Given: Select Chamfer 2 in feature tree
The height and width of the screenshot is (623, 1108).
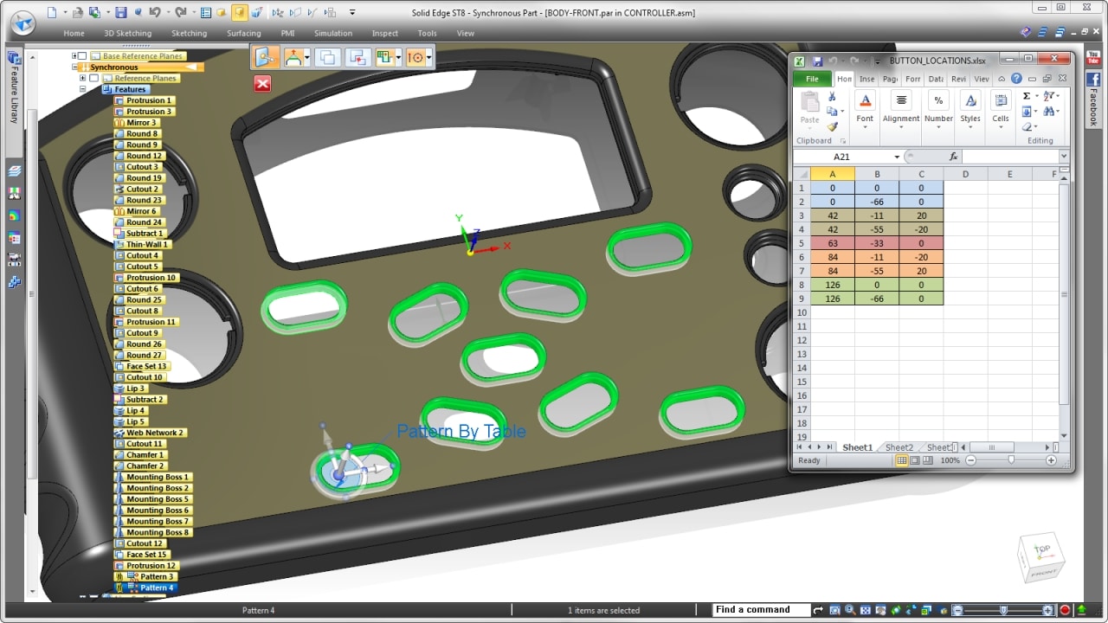Looking at the screenshot, I should pos(144,466).
